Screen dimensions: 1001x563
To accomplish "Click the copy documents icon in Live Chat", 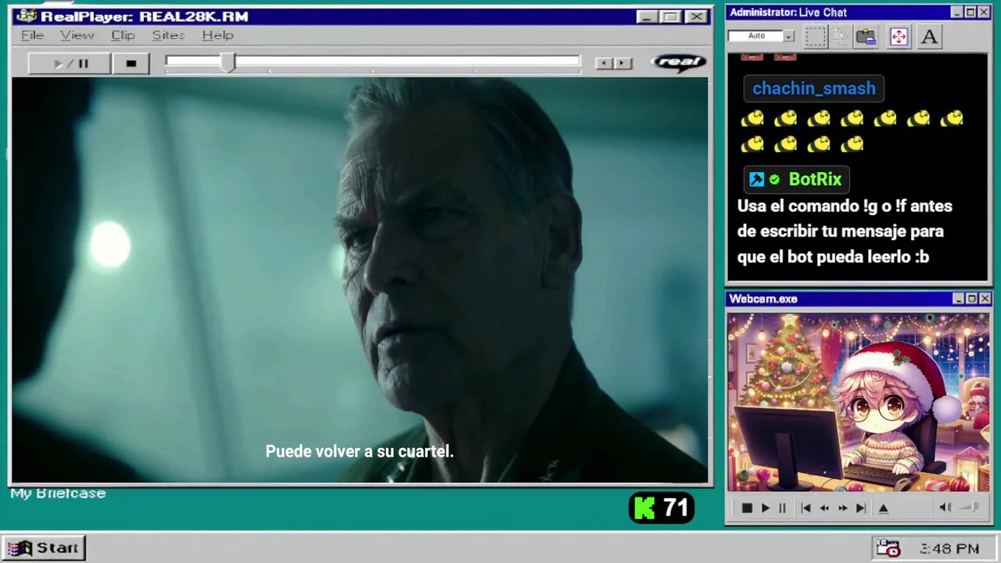I will click(x=841, y=37).
